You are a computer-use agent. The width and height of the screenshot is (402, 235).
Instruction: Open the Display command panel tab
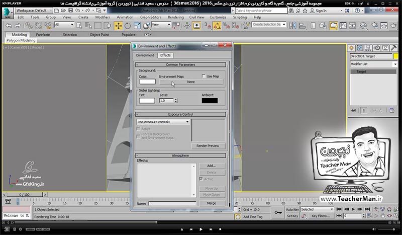point(385,48)
